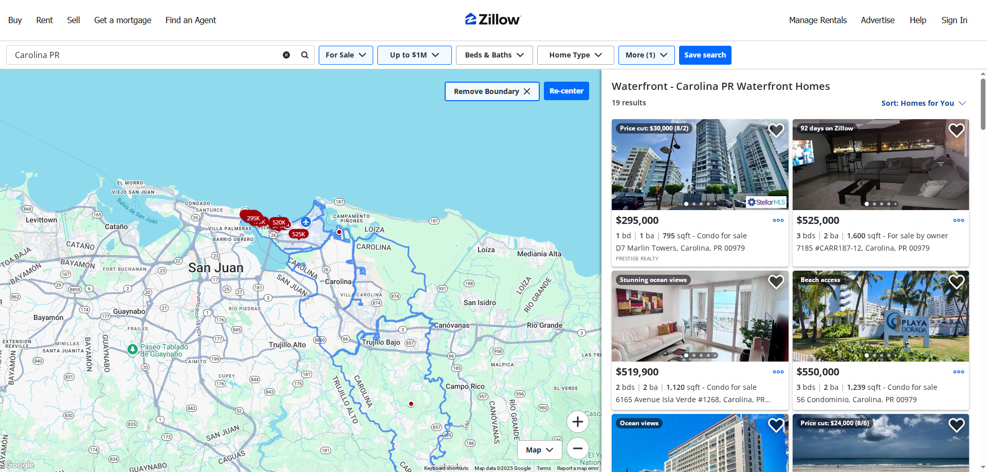Open the Help page
The width and height of the screenshot is (987, 472).
coord(918,20)
